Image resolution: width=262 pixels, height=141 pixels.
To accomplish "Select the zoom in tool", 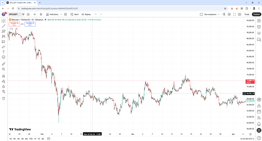I will pyautogui.click(x=3, y=69).
